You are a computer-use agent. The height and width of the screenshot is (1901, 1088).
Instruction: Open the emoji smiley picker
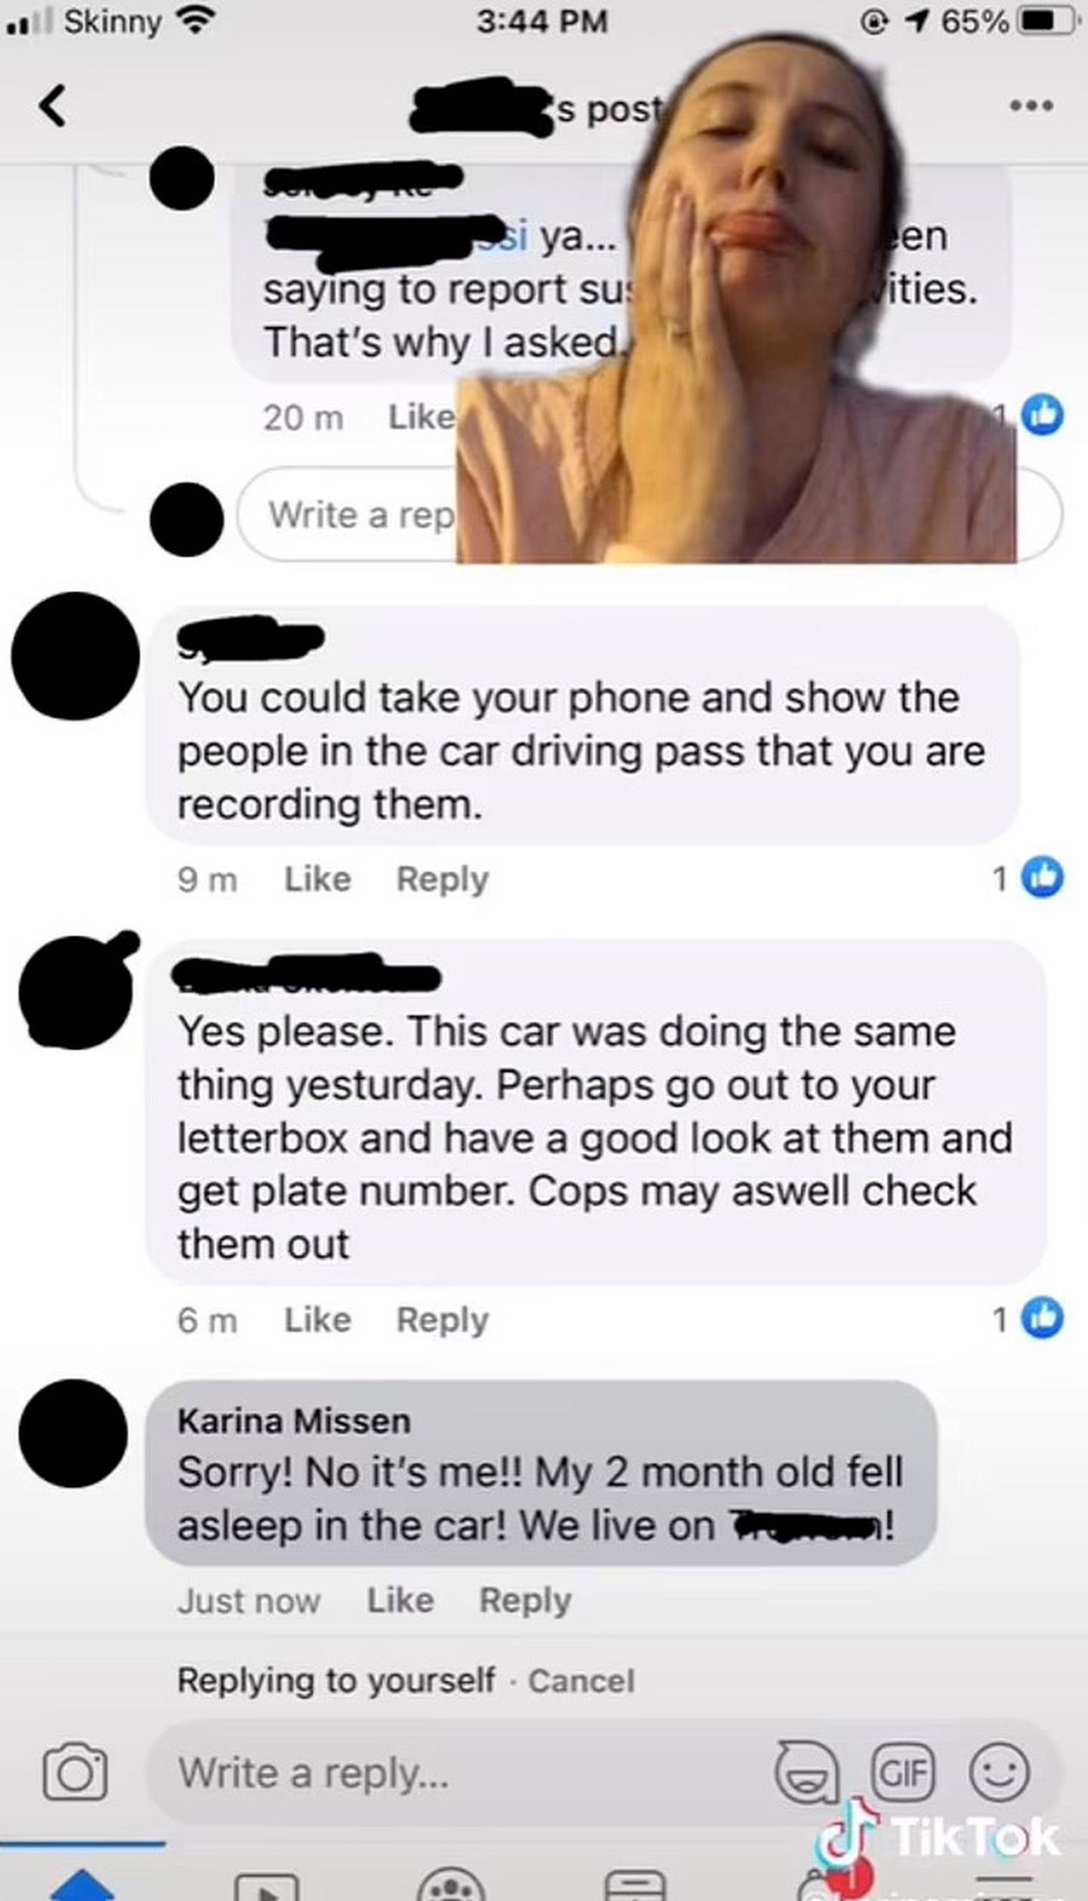coord(1000,1771)
